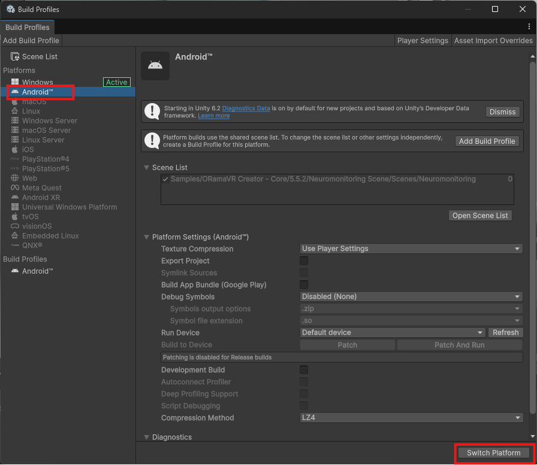Click the Linux penguin icon

tap(15, 111)
